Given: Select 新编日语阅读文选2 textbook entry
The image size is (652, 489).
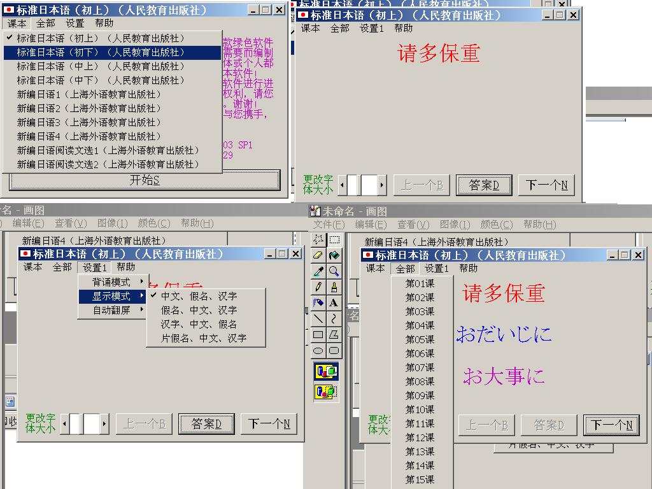Looking at the screenshot, I should [112, 164].
